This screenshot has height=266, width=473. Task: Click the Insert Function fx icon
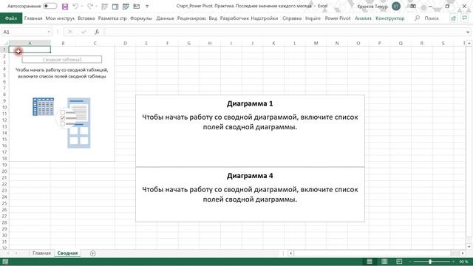click(x=97, y=32)
